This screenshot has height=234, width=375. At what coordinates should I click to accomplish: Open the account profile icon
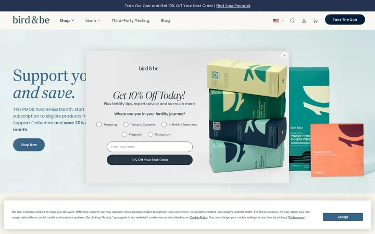coord(304,21)
